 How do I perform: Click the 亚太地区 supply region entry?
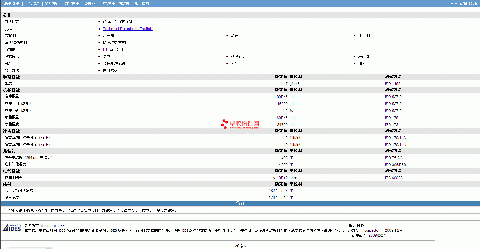[365, 36]
